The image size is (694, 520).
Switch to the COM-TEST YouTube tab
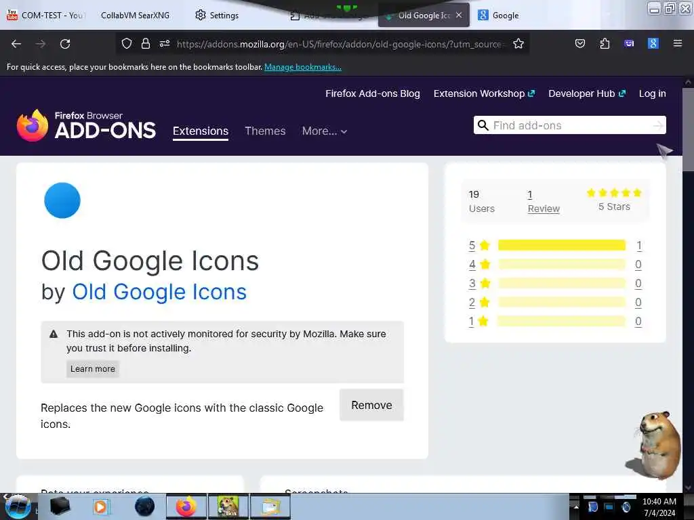(45, 15)
